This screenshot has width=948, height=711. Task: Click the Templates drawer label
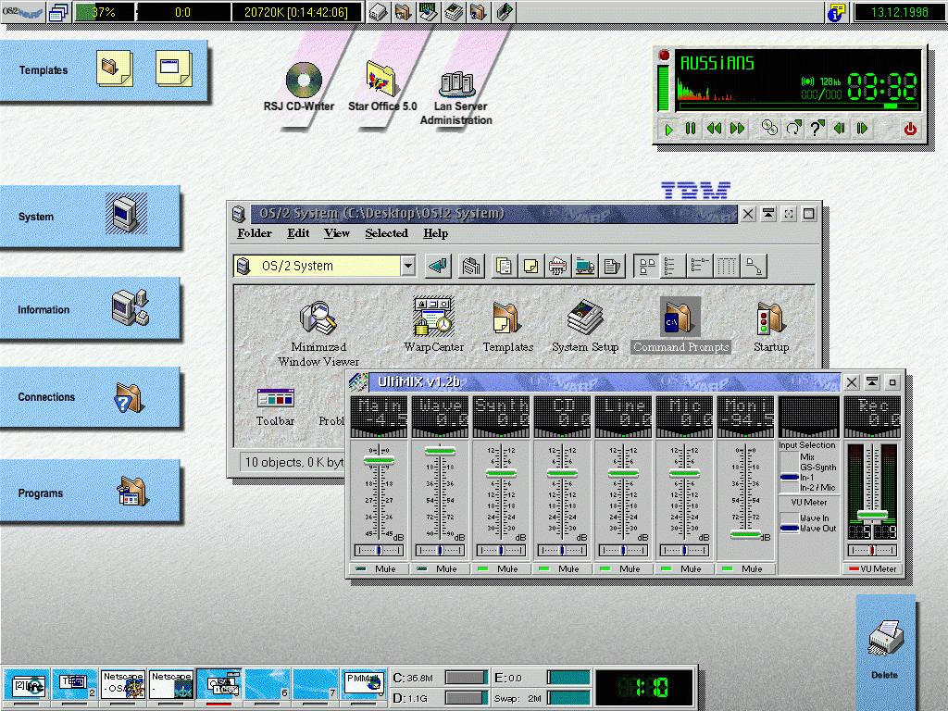pos(43,70)
